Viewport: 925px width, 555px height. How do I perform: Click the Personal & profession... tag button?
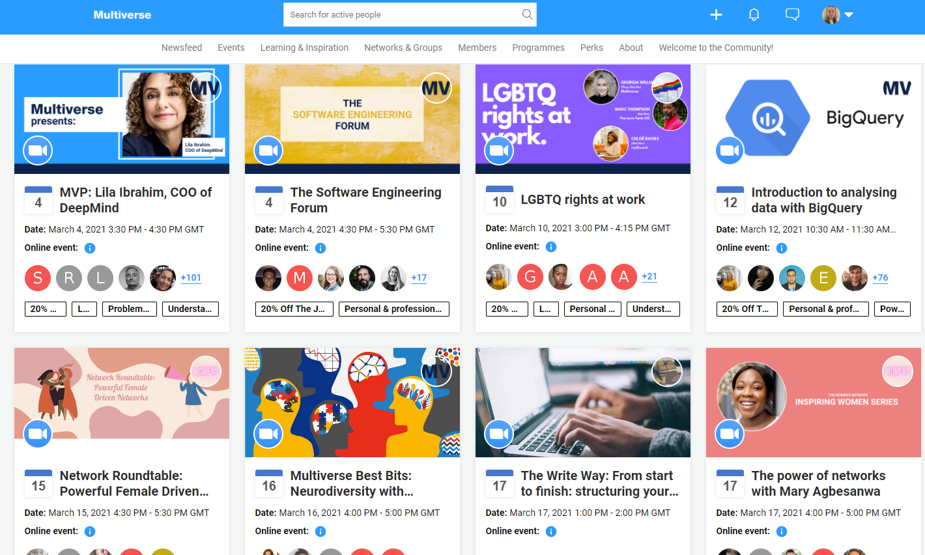(394, 309)
